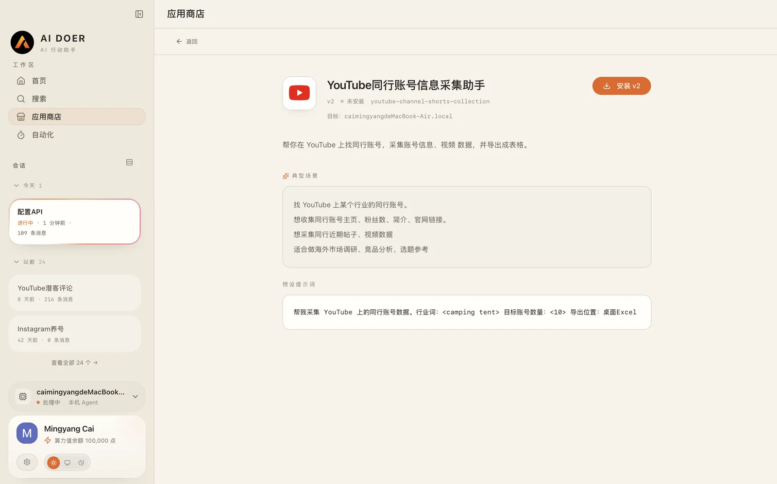Click the timer icon beside 自动化
The width and height of the screenshot is (777, 484).
pos(21,135)
